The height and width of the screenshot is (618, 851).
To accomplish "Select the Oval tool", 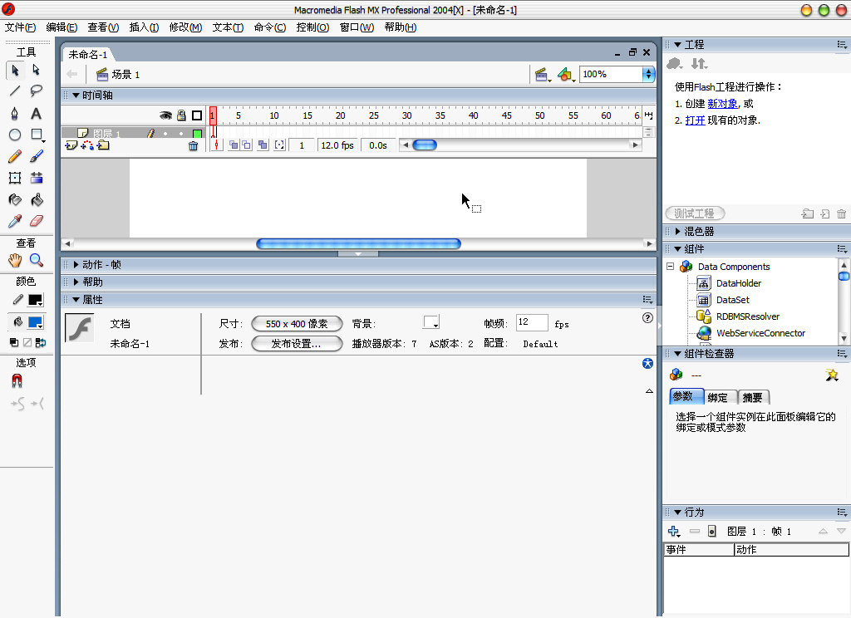I will point(15,135).
